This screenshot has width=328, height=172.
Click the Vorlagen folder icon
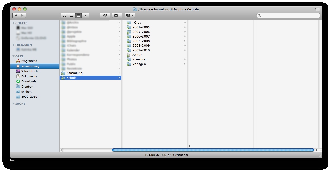(x=129, y=64)
